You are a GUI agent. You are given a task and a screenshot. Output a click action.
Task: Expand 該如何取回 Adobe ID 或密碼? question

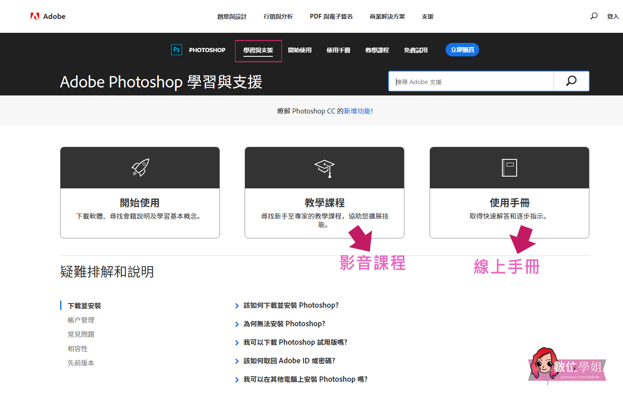pos(289,361)
